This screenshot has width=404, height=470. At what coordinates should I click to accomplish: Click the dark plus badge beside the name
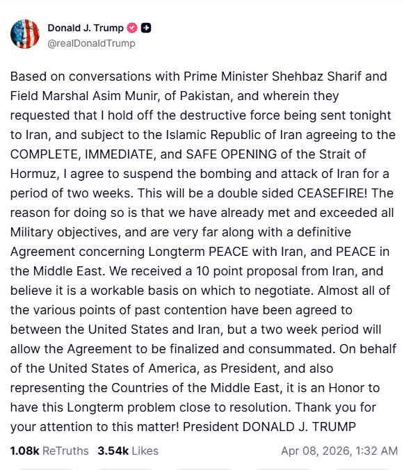click(146, 28)
